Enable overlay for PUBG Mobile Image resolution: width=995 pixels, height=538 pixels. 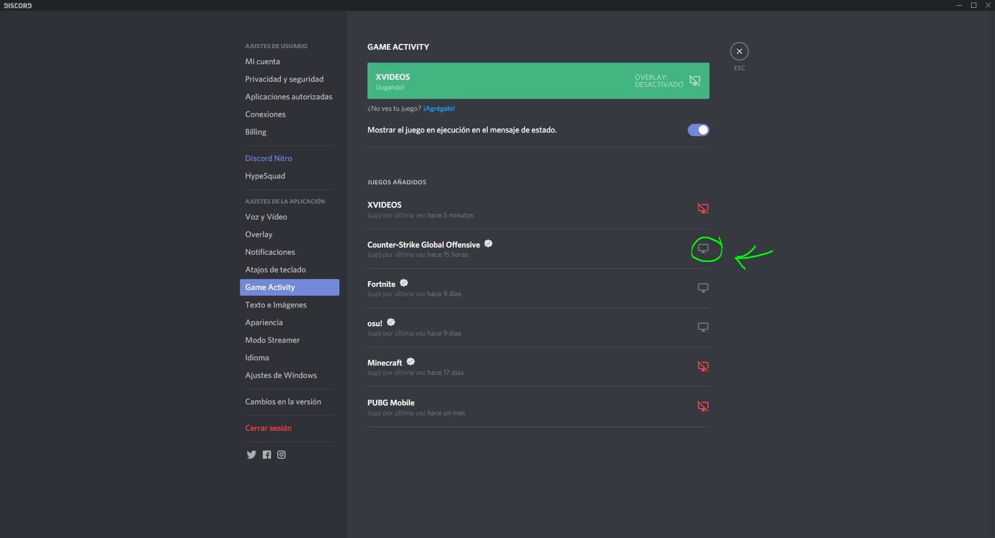703,406
